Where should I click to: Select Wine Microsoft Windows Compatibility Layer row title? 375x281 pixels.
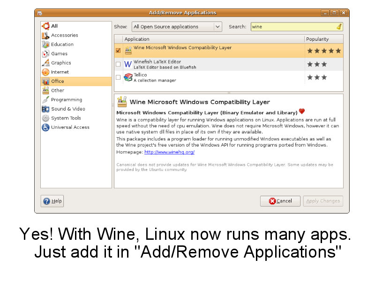[182, 48]
